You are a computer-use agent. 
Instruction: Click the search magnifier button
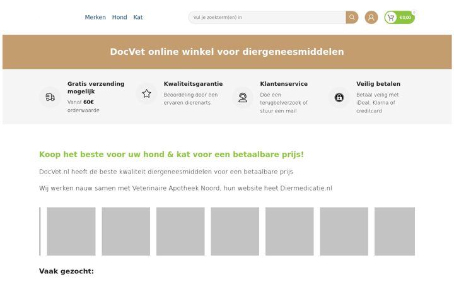click(352, 18)
